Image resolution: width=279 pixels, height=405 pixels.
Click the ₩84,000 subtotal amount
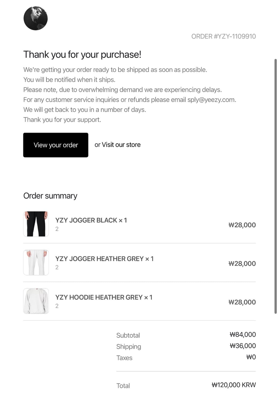point(243,335)
